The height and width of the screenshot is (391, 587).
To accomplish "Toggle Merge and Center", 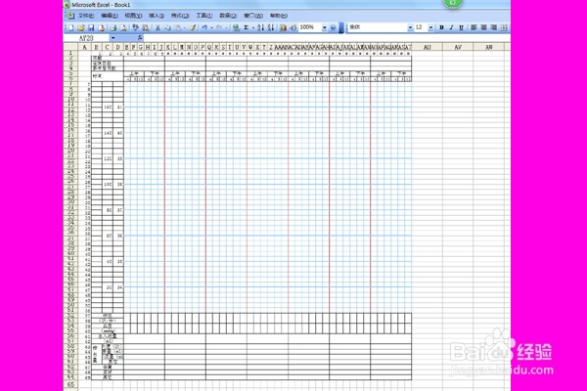I will 504,27.
